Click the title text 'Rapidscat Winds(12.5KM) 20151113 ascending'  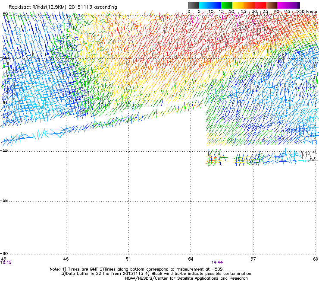click(x=63, y=7)
